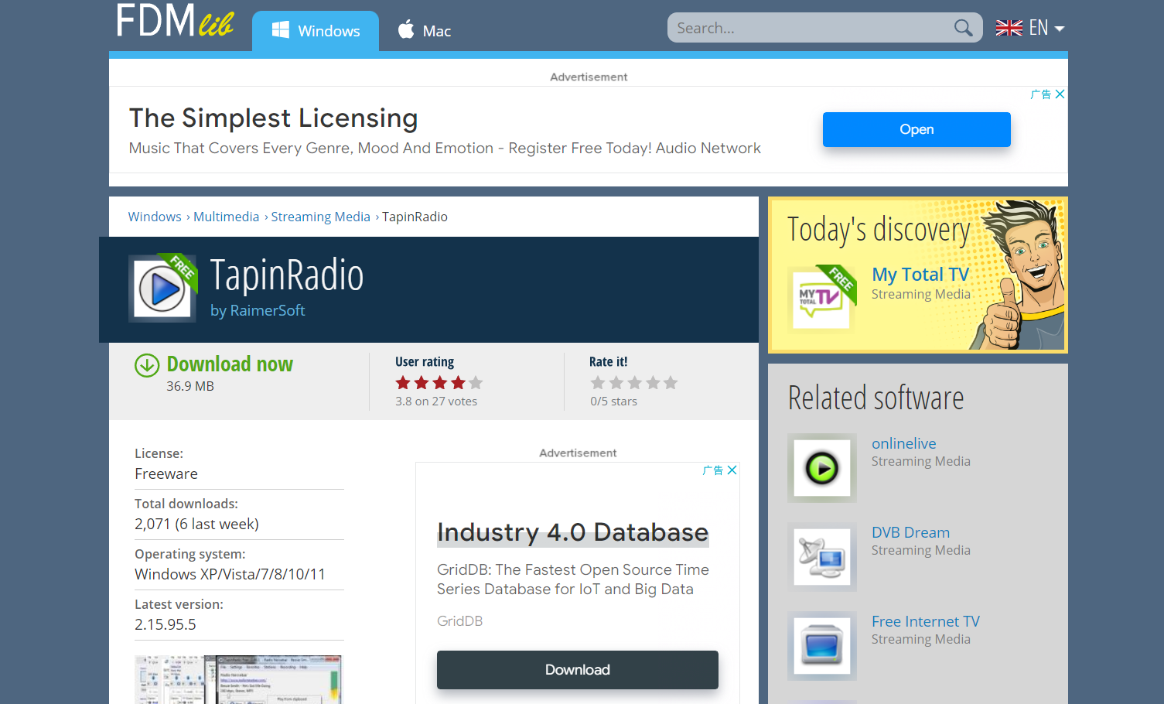Click the Windows XP/Vista/7/8/10/11 text
Viewport: 1164px width, 704px height.
pyautogui.click(x=230, y=574)
